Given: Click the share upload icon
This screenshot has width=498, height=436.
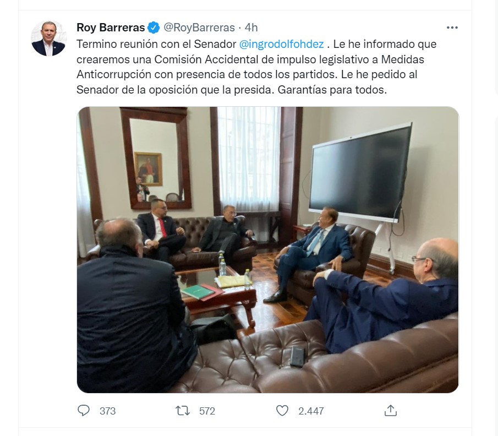Looking at the screenshot, I should (391, 411).
